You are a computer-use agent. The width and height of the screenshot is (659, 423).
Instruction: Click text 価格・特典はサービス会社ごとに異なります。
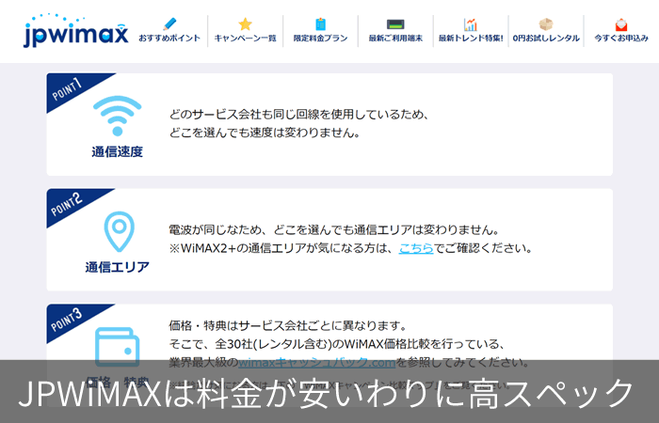[x=288, y=325]
